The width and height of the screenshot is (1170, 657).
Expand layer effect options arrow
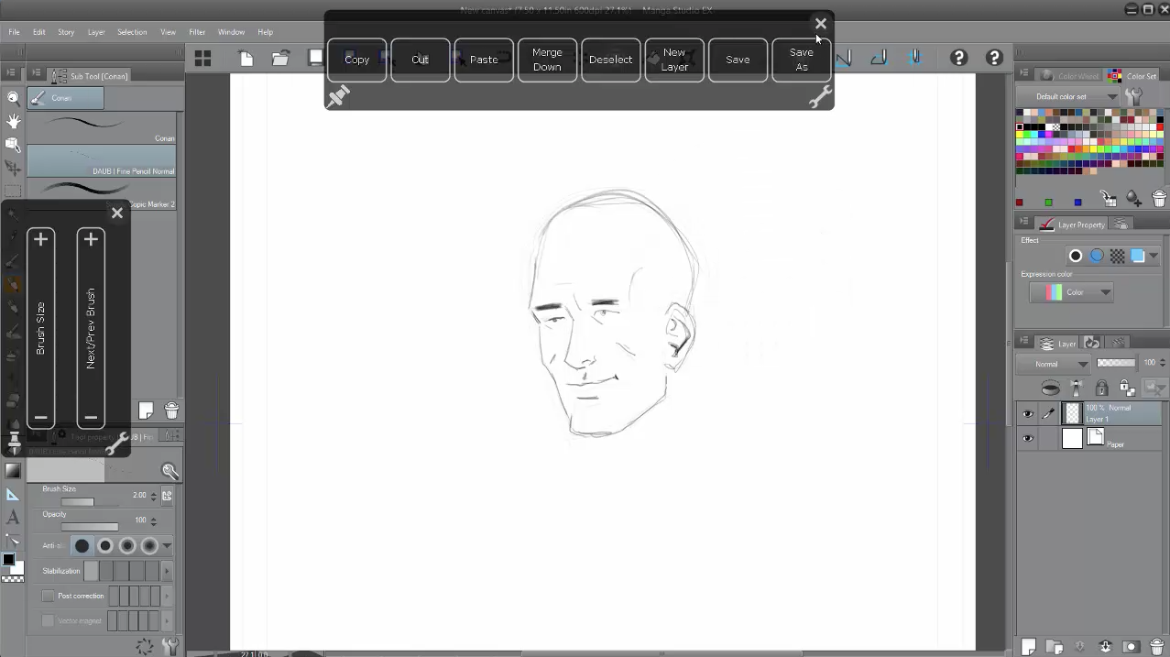[x=1154, y=257]
